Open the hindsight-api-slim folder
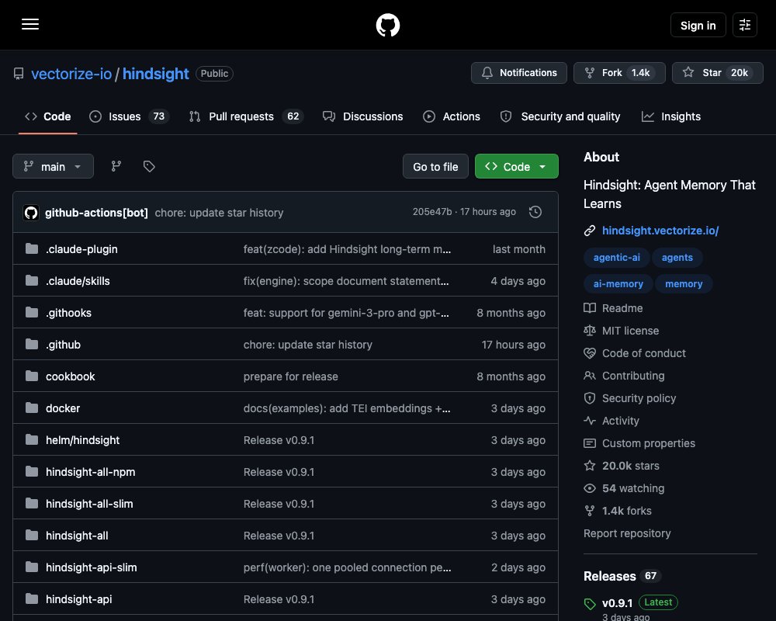Viewport: 776px width, 621px height. click(x=91, y=567)
